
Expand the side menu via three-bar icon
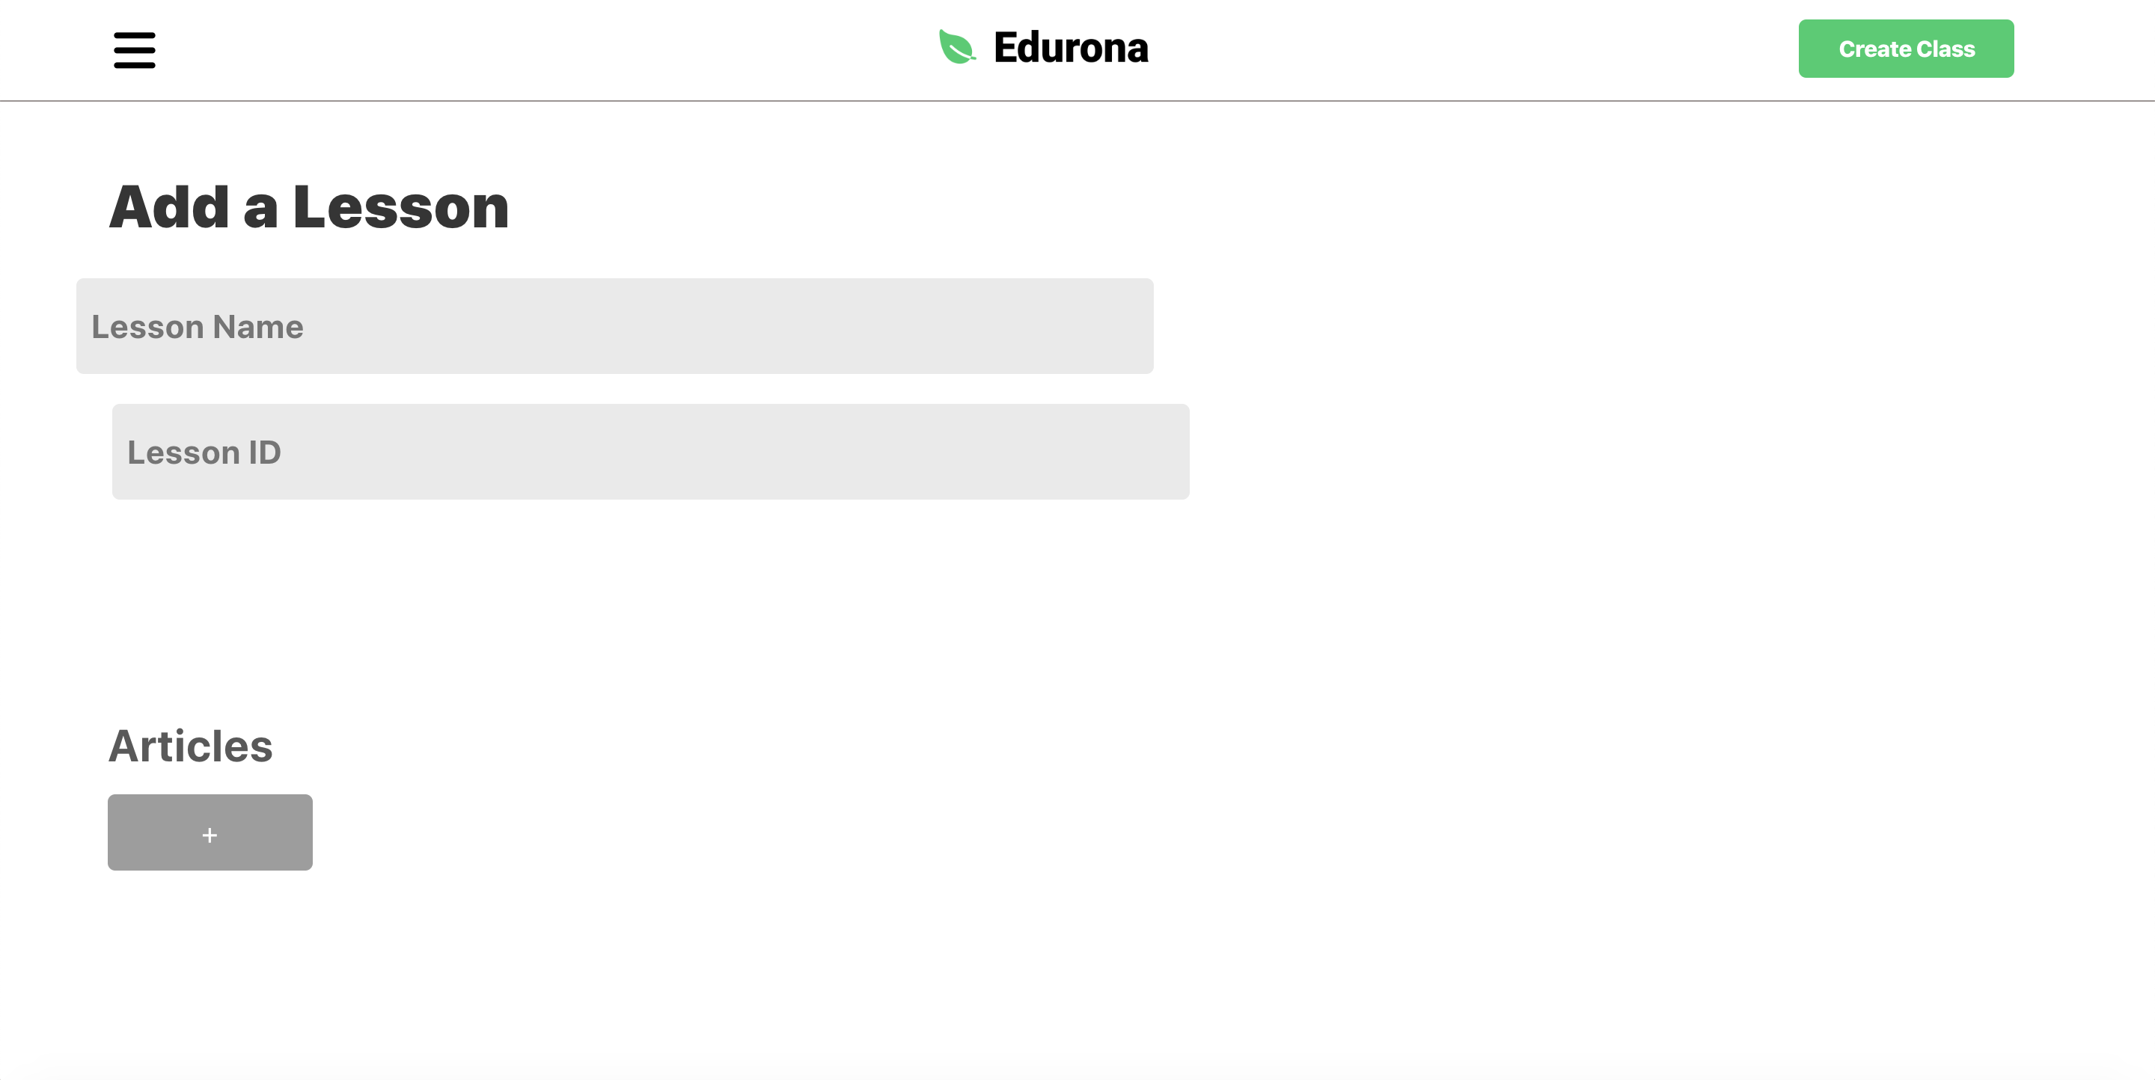[x=135, y=50]
